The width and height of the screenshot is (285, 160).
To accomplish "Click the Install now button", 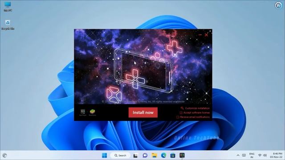I will click(143, 112).
